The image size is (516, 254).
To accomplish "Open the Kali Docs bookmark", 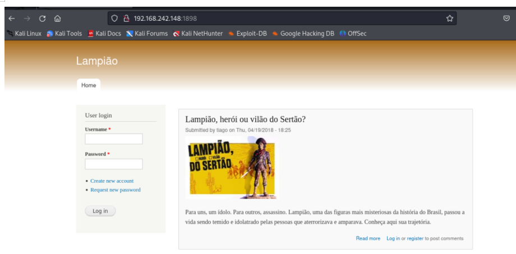I will point(104,34).
